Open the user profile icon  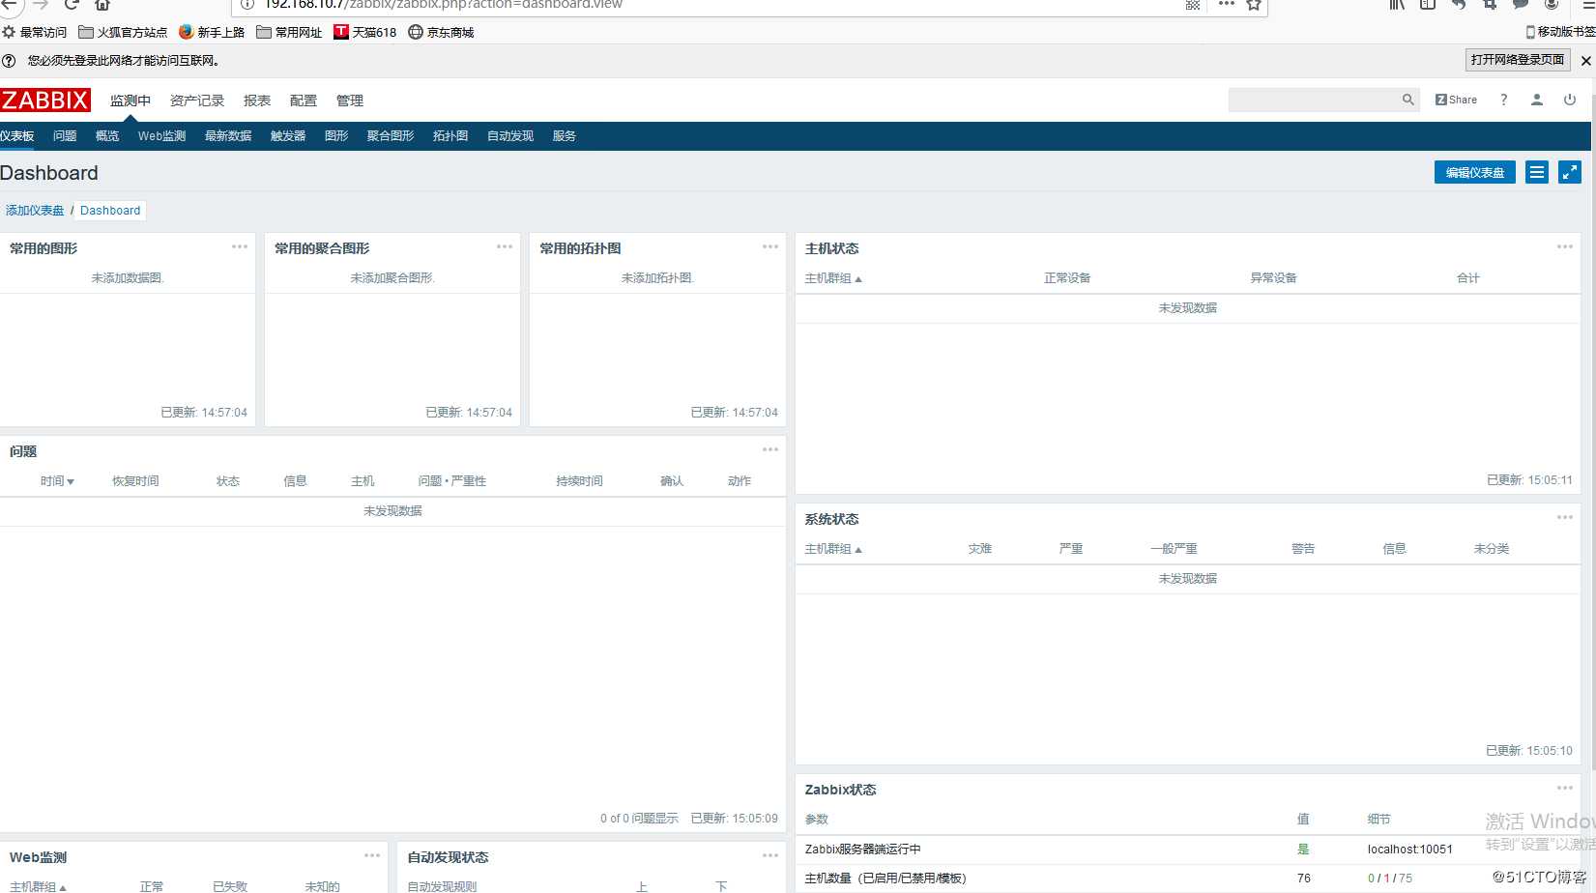[x=1537, y=100]
